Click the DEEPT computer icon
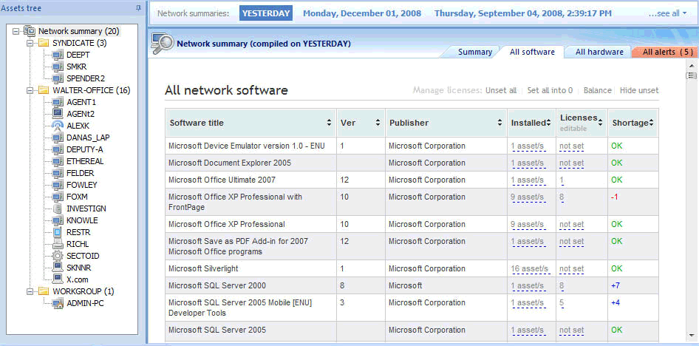The height and width of the screenshot is (346, 699). point(58,55)
